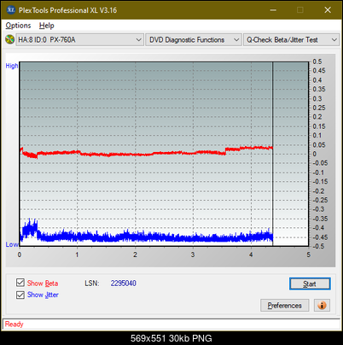Click the LSN: label
This screenshot has height=345, width=343.
pos(92,284)
